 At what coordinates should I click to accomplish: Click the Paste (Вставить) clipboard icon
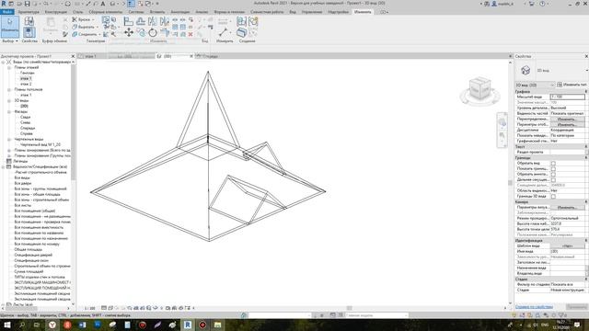(51, 26)
